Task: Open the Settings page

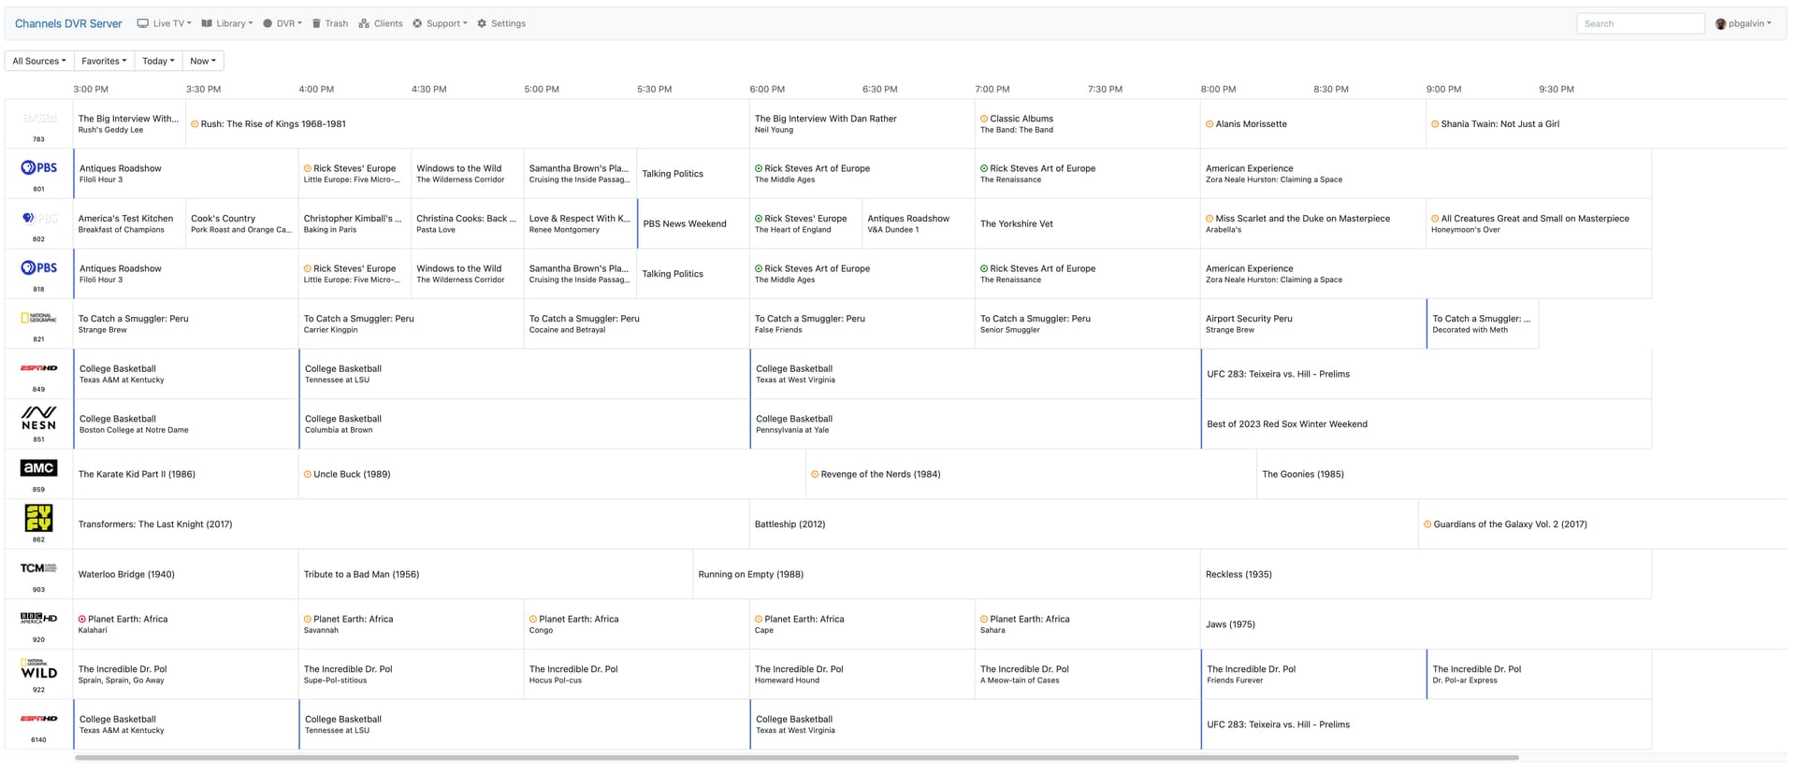Action: click(x=501, y=23)
